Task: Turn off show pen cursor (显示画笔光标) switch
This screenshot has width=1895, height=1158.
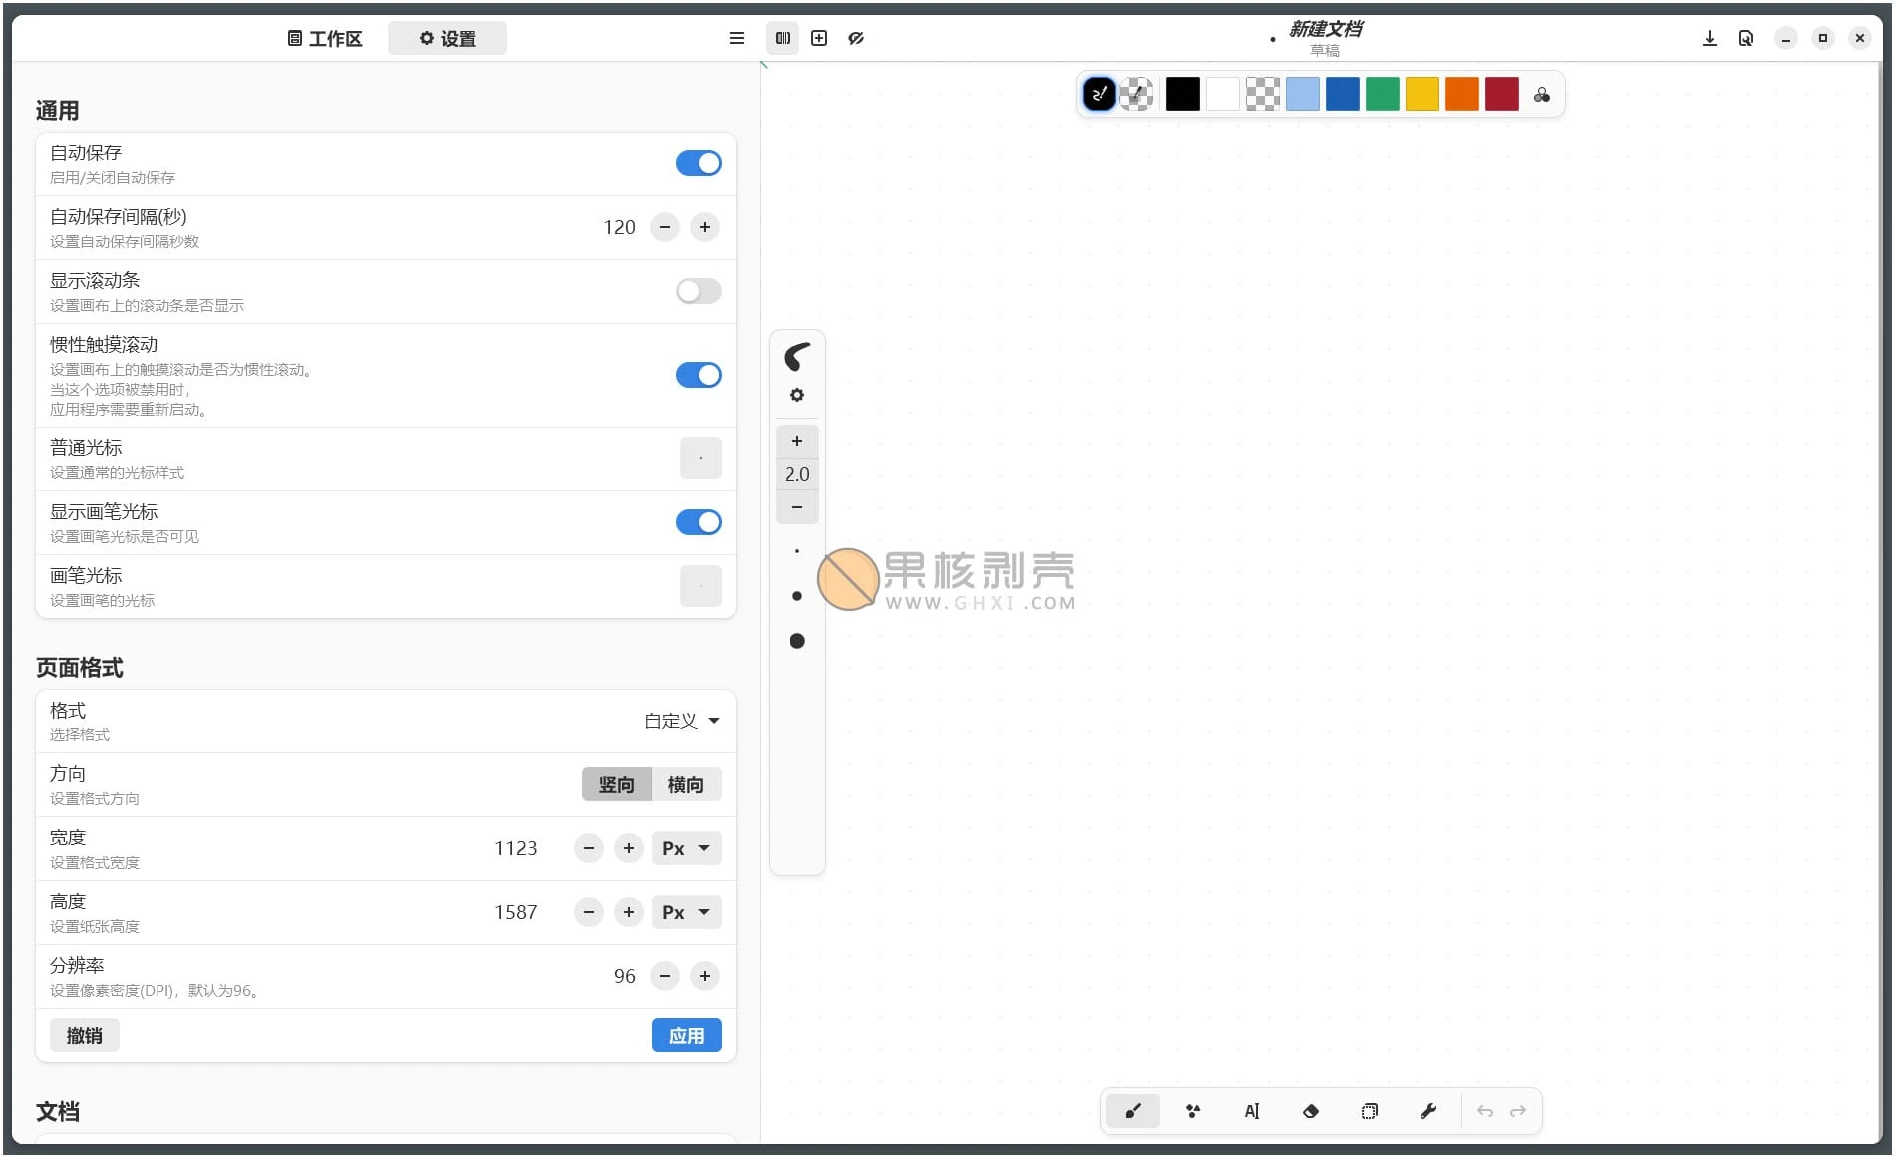Action: [698, 522]
